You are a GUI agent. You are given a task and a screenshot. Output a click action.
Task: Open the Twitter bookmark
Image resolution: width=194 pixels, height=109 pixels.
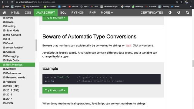click(x=175, y=7)
